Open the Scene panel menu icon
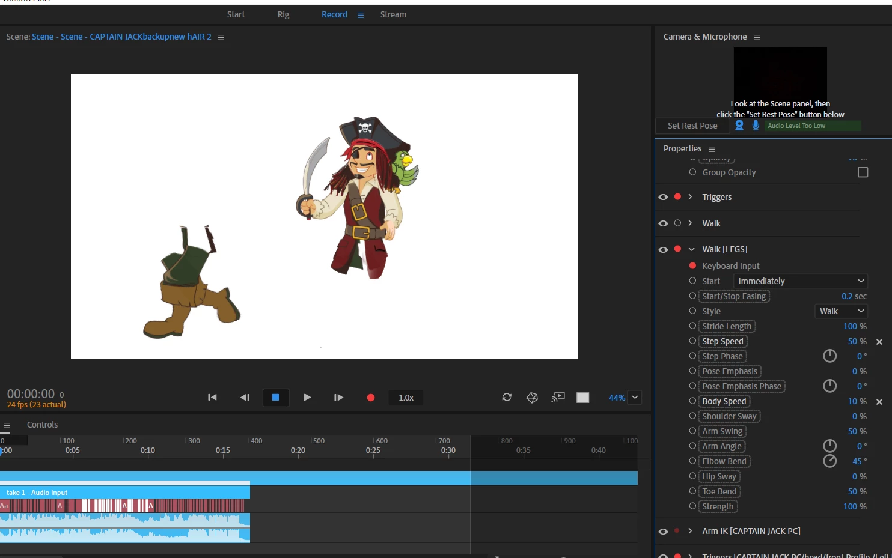 (221, 37)
